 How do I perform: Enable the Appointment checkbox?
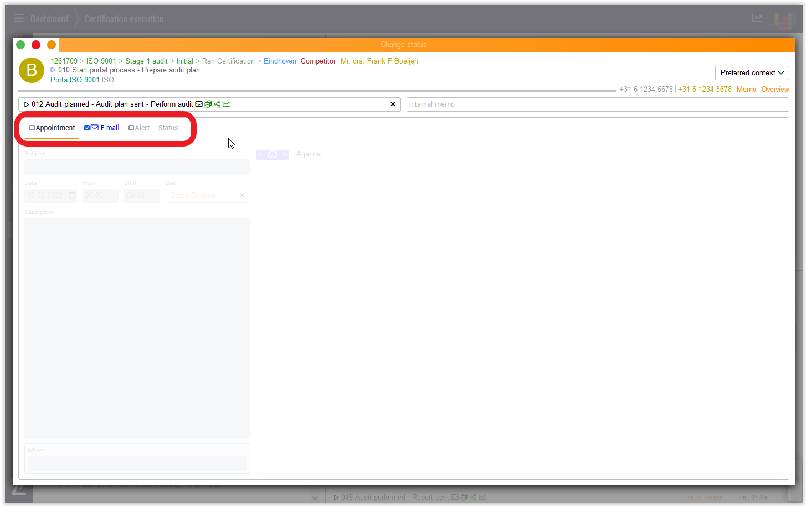pyautogui.click(x=32, y=128)
